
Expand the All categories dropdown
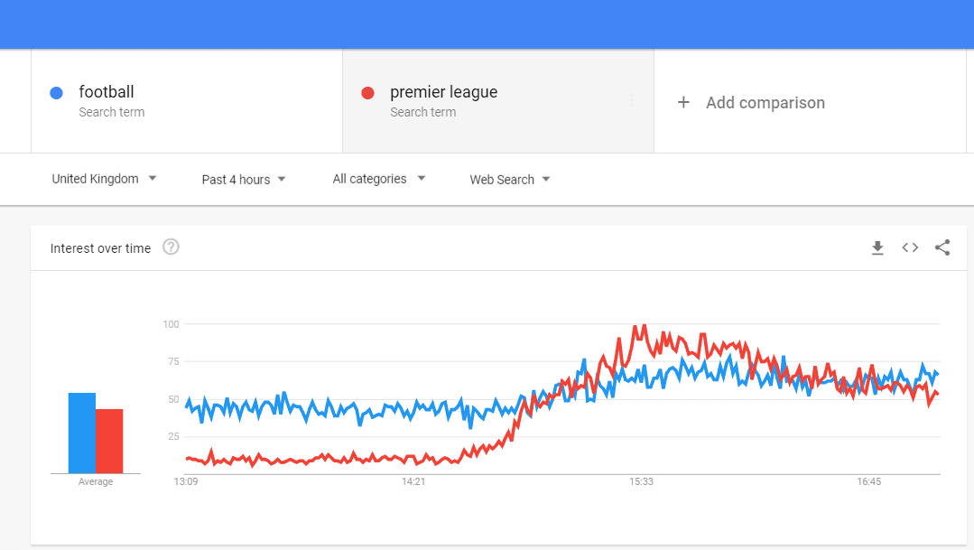pos(379,179)
